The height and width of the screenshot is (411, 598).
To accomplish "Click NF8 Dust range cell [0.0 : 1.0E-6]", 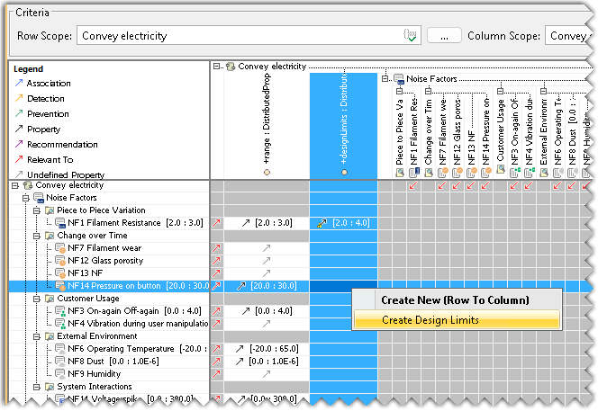I will pyautogui.click(x=267, y=362).
